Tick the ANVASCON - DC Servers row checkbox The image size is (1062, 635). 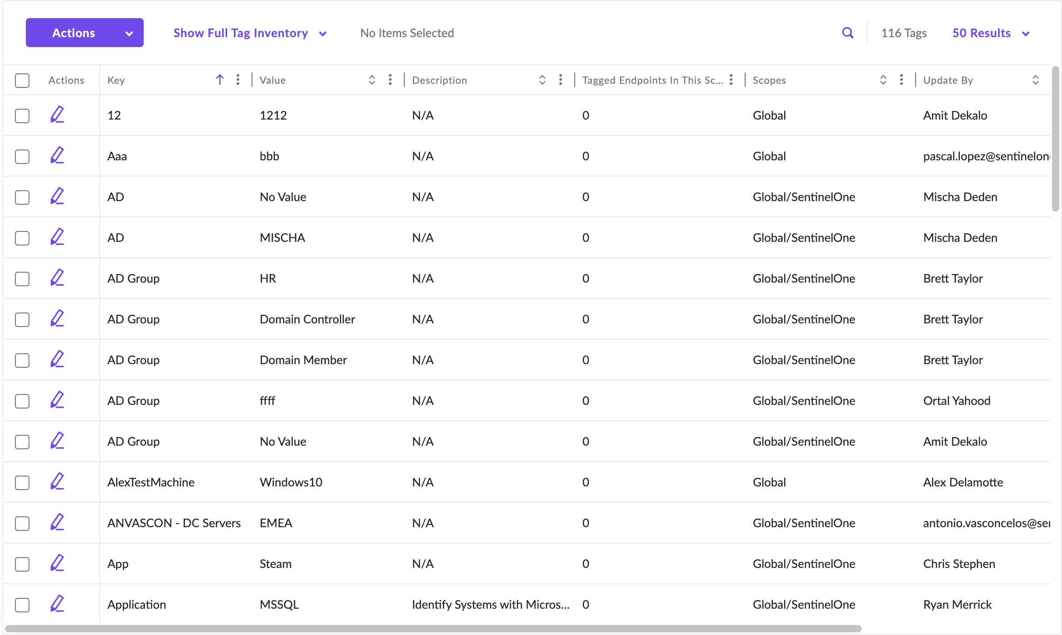click(x=22, y=523)
